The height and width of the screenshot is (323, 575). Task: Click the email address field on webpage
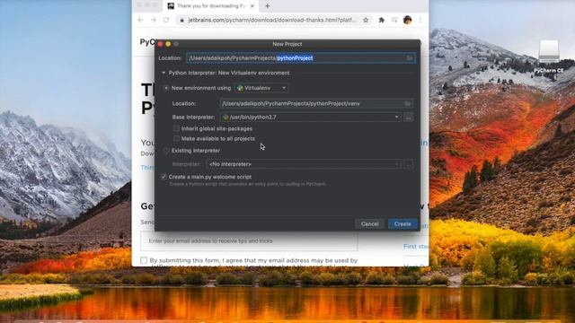point(249,241)
